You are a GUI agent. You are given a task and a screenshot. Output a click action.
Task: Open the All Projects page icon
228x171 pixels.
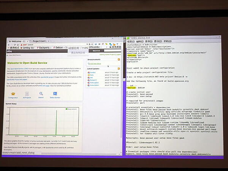tap(27, 94)
